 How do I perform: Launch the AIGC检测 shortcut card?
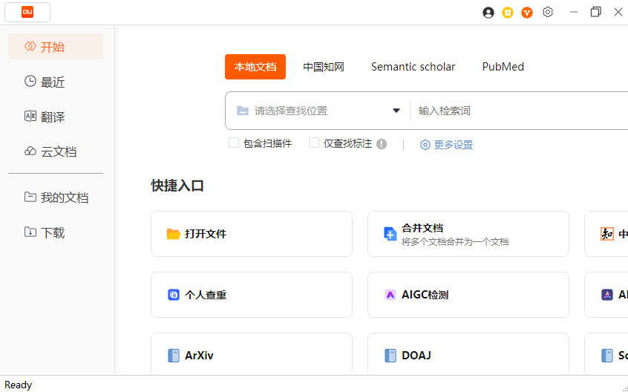pyautogui.click(x=468, y=295)
